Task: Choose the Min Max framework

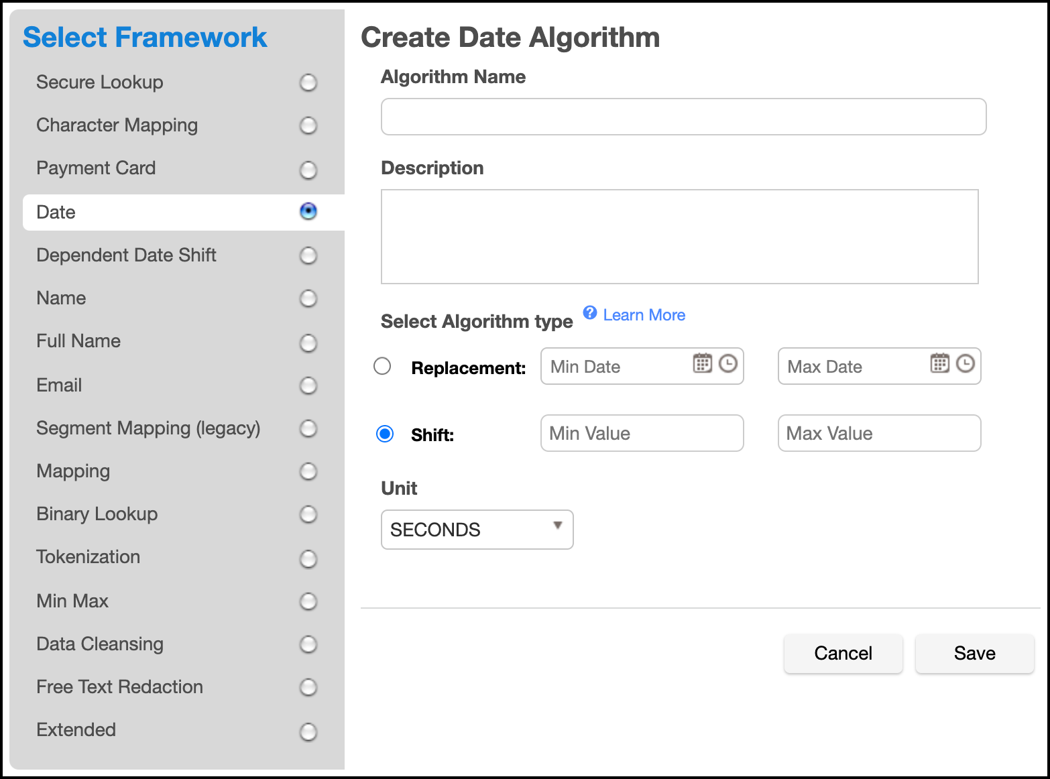Action: click(308, 601)
